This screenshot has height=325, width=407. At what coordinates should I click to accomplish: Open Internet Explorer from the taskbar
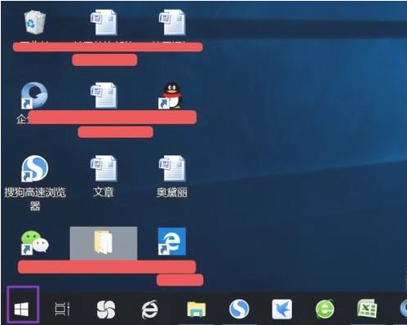[149, 309]
